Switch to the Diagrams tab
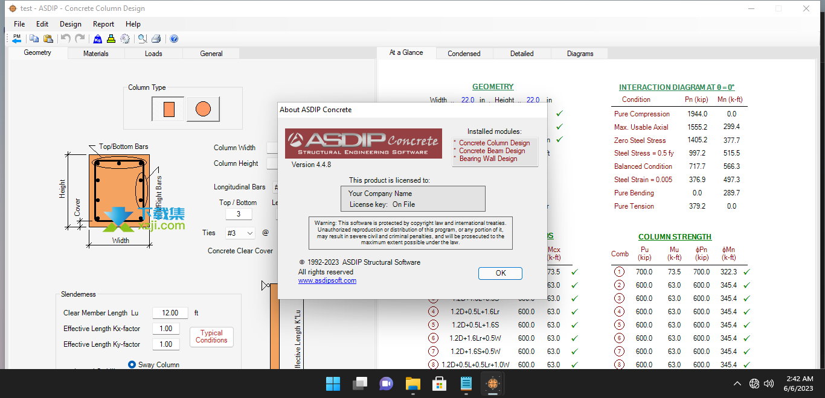This screenshot has width=825, height=398. pos(580,54)
